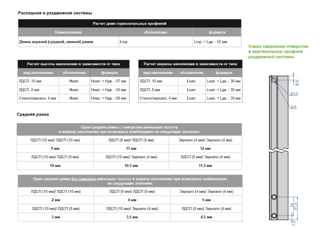Click the 41,5 vertical dimension label
Screen dimensions: 320x234
coord(296,207)
